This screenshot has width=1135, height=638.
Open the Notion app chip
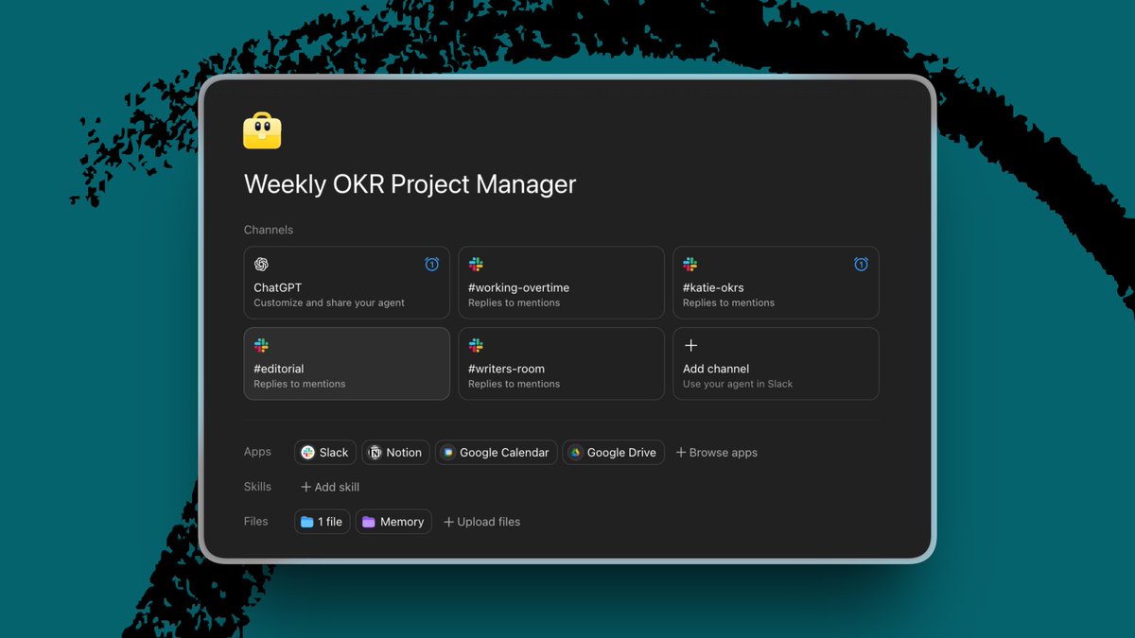395,453
